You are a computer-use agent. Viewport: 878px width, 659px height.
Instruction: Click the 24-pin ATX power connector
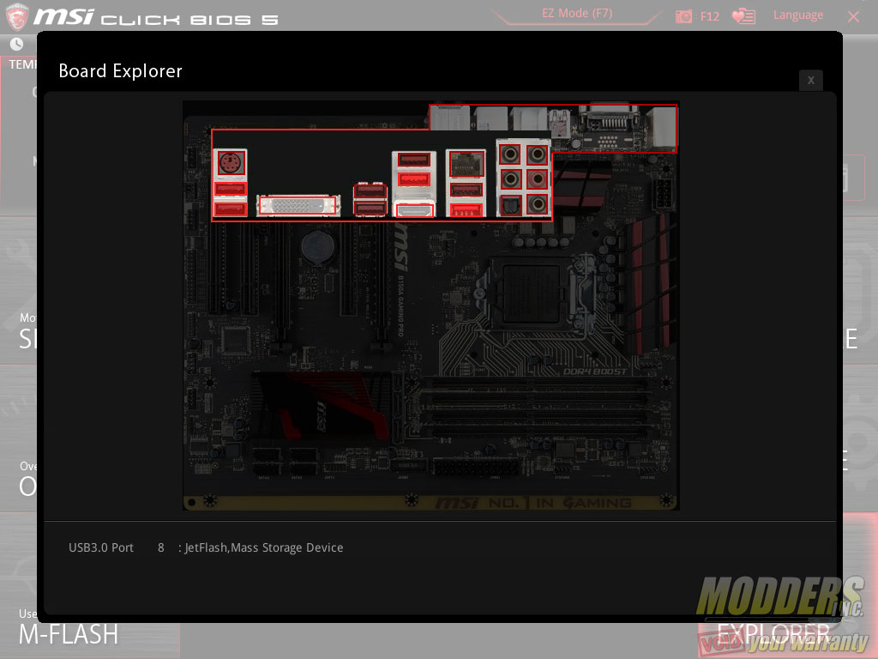(x=475, y=466)
